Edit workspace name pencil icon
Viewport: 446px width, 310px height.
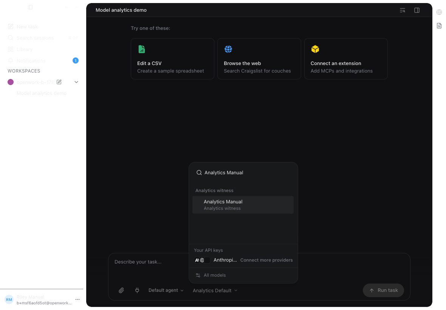[59, 82]
